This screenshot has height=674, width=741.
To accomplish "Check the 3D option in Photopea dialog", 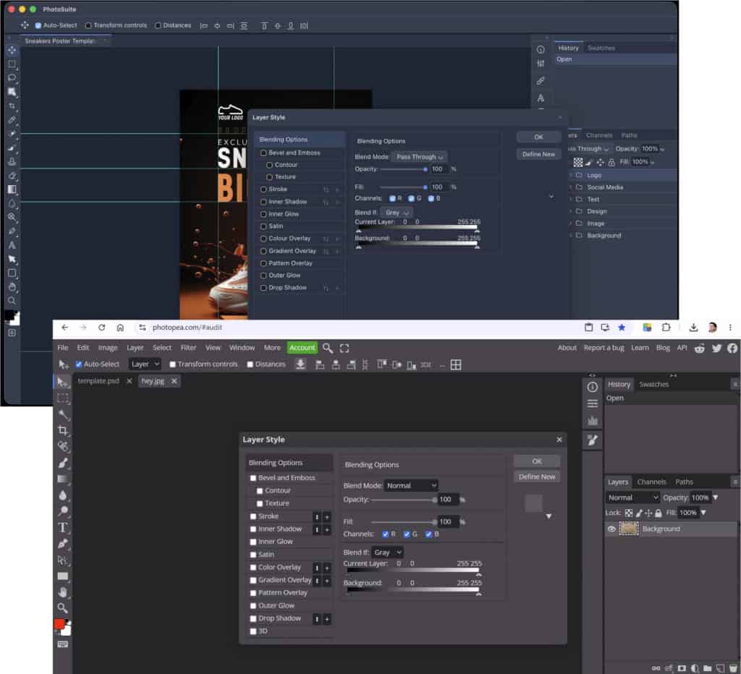I will tap(253, 631).
